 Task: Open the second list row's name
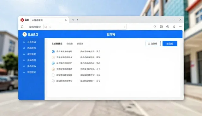pyautogui.click(x=64, y=57)
